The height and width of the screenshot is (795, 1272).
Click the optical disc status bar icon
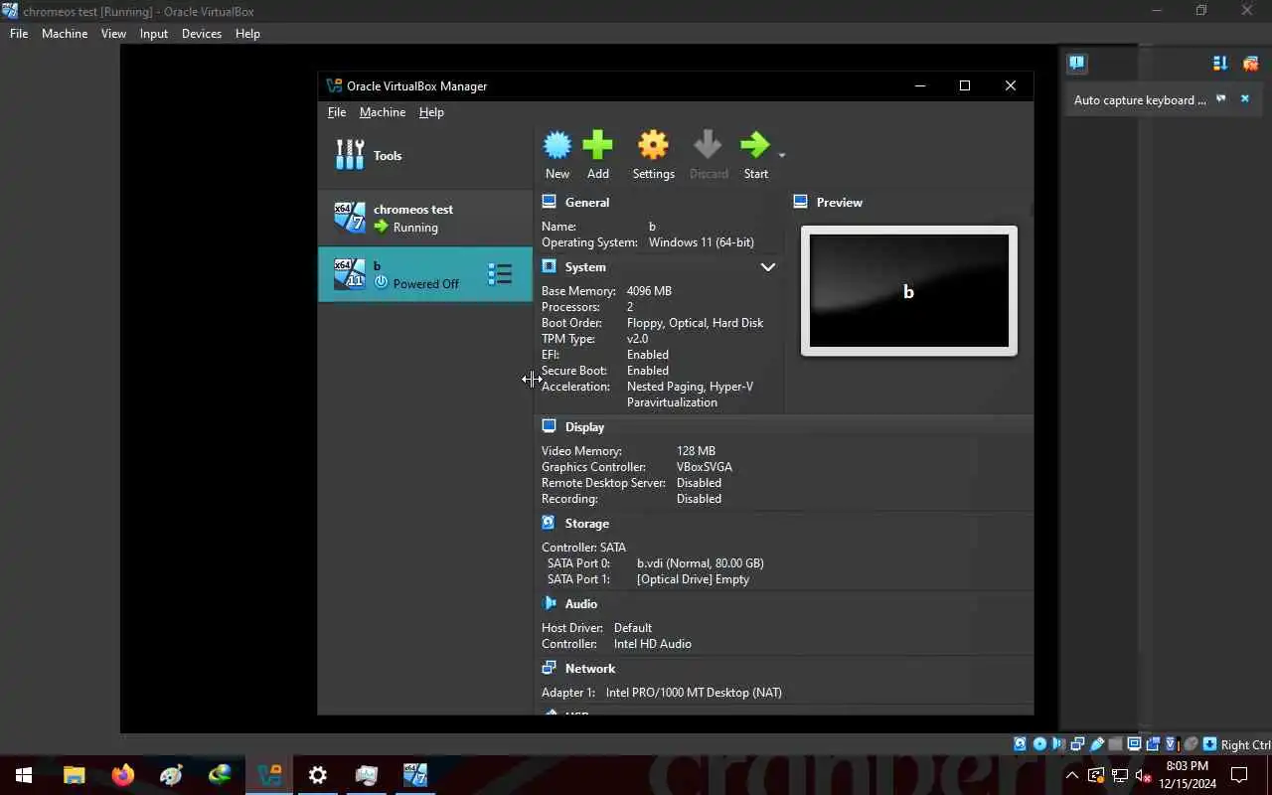pyautogui.click(x=1039, y=744)
